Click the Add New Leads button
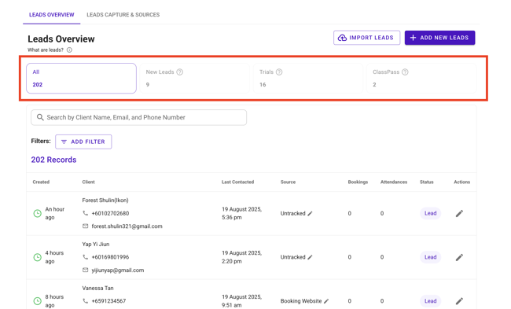 click(439, 38)
